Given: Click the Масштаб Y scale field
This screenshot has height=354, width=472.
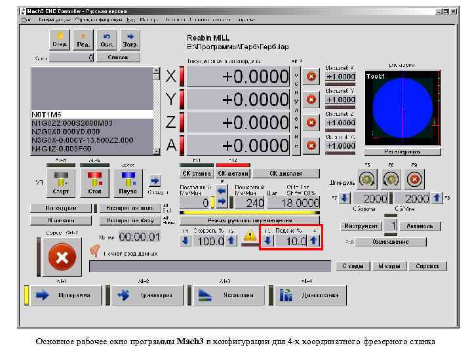Looking at the screenshot, I should [x=340, y=100].
